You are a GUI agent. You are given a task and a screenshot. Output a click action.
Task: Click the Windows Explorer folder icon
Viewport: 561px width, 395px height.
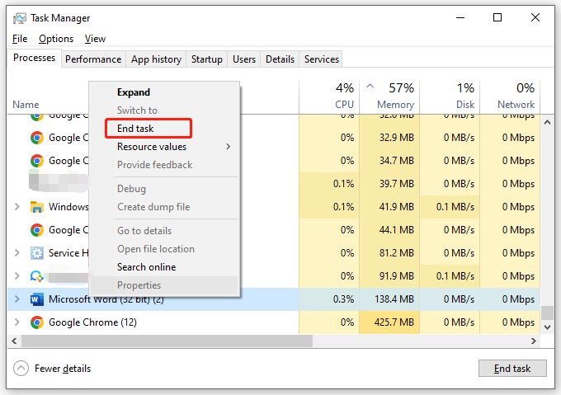click(x=37, y=207)
